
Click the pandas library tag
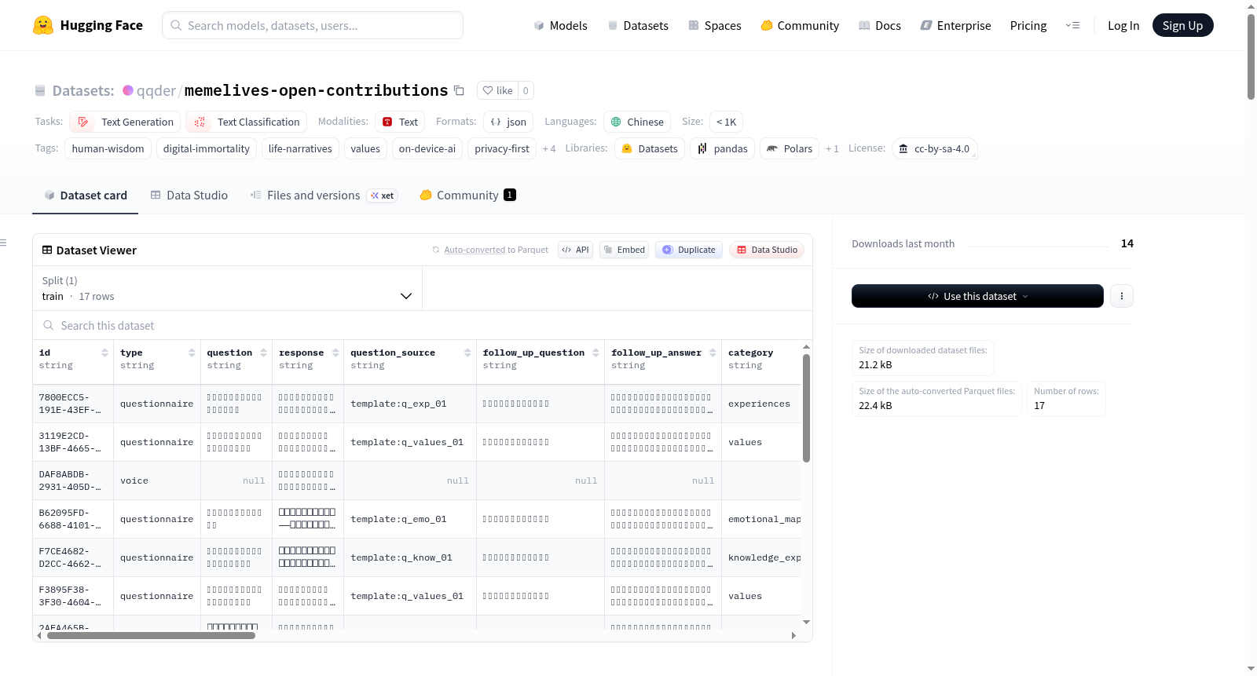point(723,148)
